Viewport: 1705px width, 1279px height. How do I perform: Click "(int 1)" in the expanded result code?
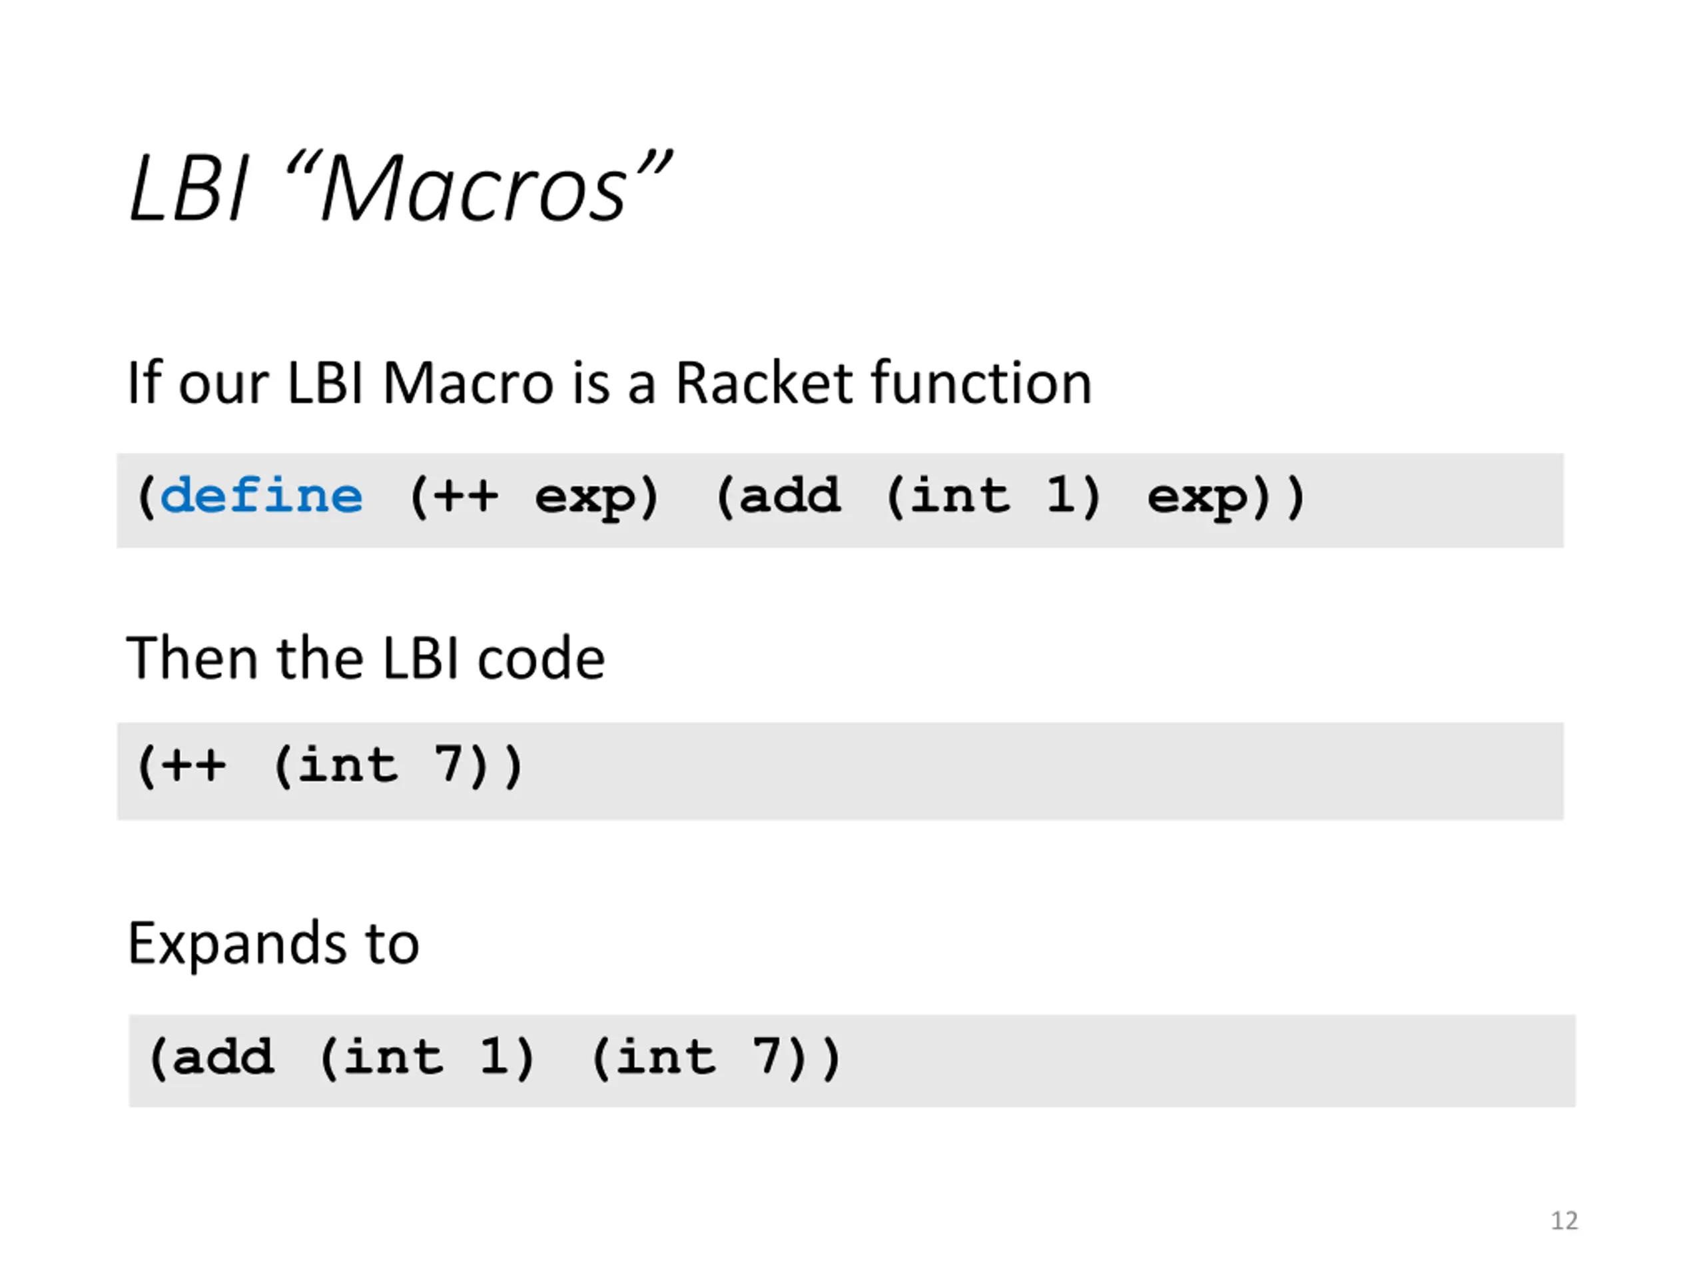pyautogui.click(x=426, y=1057)
